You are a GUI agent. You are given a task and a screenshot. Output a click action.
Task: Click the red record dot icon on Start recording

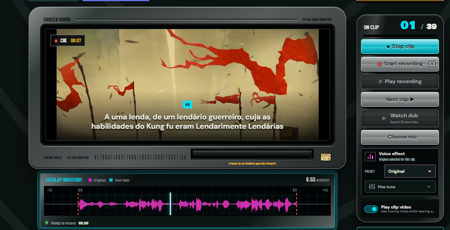pyautogui.click(x=379, y=64)
